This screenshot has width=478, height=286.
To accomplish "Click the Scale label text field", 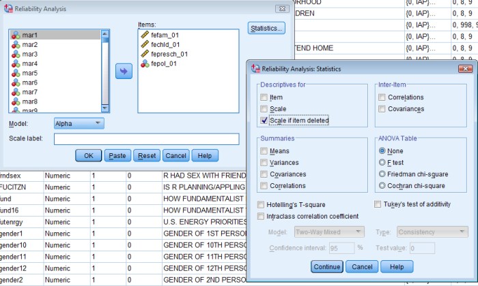I will tap(146, 139).
